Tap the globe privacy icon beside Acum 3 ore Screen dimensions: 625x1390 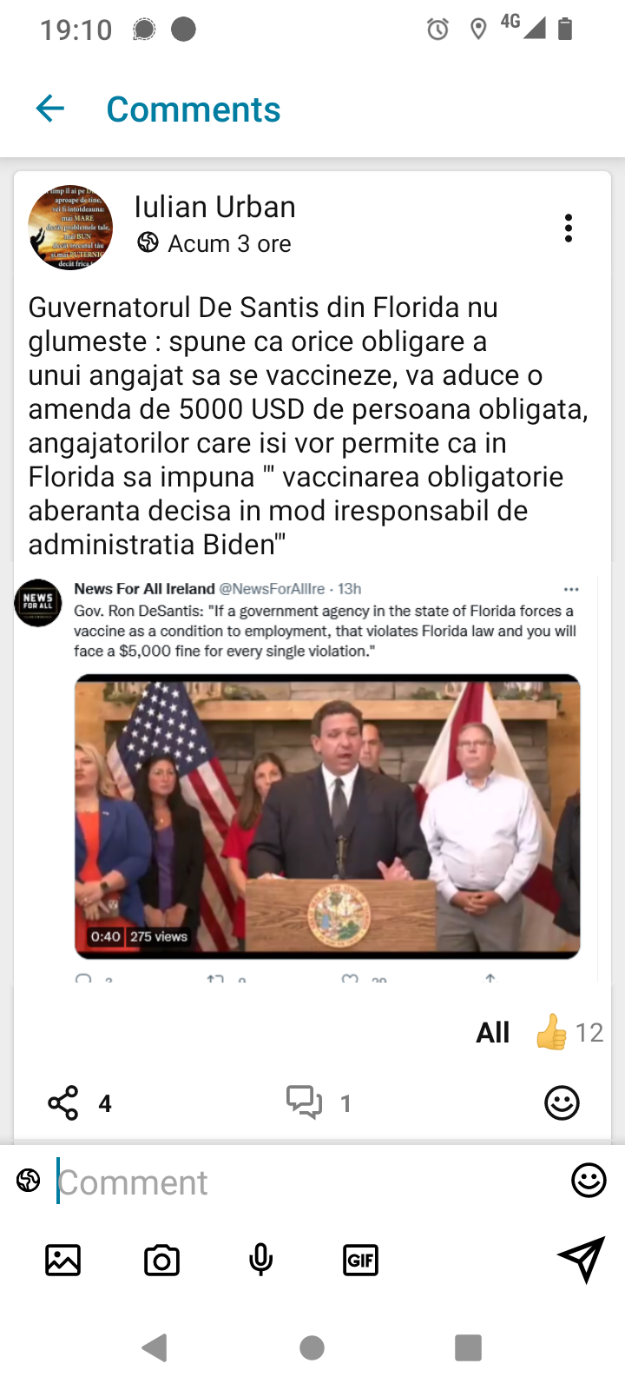(148, 242)
